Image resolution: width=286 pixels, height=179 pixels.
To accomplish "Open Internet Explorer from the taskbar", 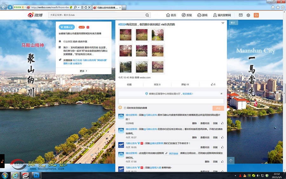I will coord(15,176).
